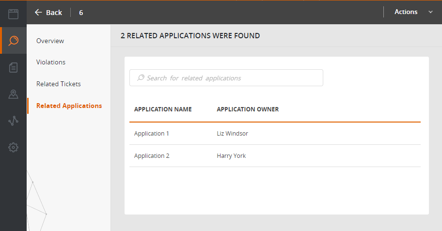The width and height of the screenshot is (442, 231).
Task: Click the magnifier icon inside search box
Action: (141, 78)
